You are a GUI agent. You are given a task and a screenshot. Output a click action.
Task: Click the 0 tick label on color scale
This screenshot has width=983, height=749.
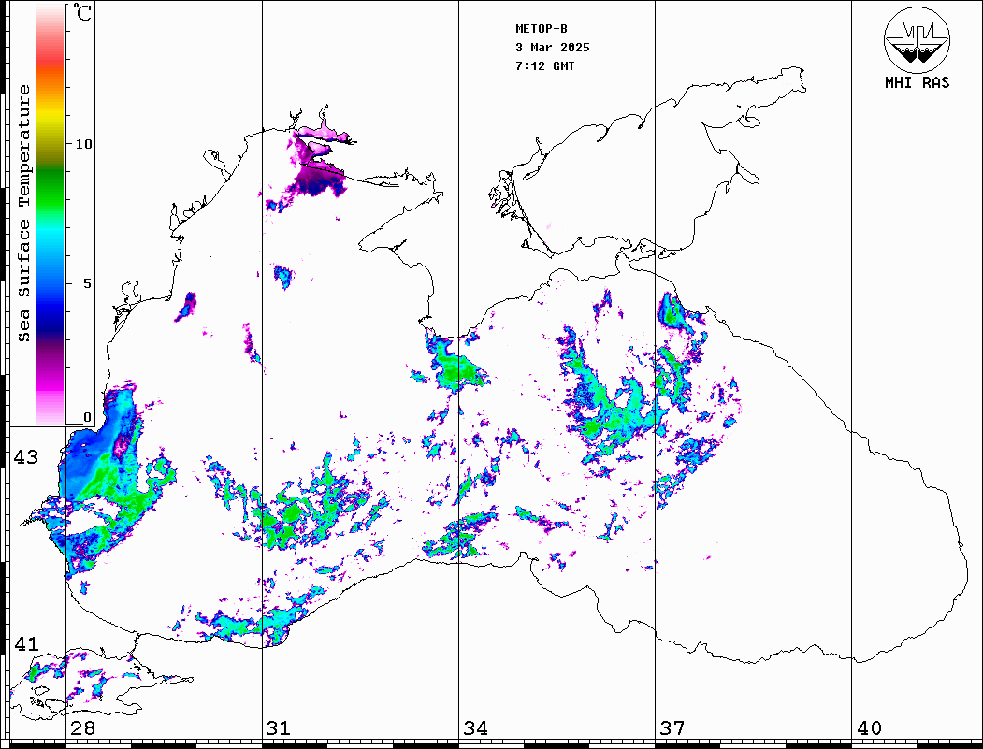click(87, 417)
